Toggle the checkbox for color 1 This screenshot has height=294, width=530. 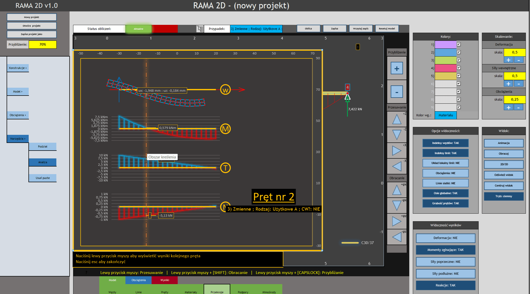[459, 44]
